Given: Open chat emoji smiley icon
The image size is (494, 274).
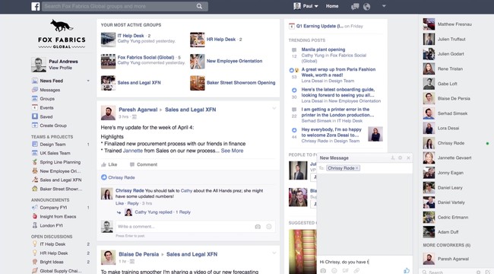Looking at the screenshot, I should [334, 270].
